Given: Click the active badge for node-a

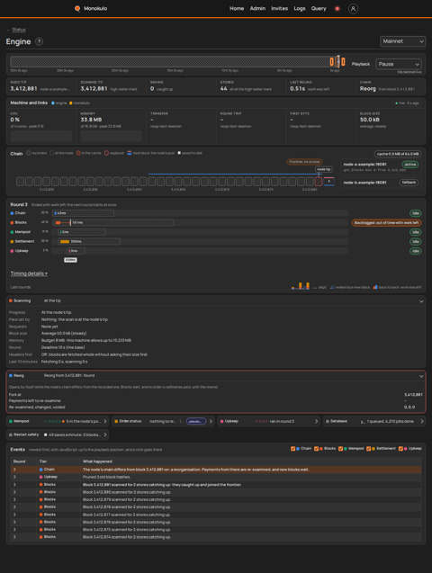Looking at the screenshot, I should 410,165.
